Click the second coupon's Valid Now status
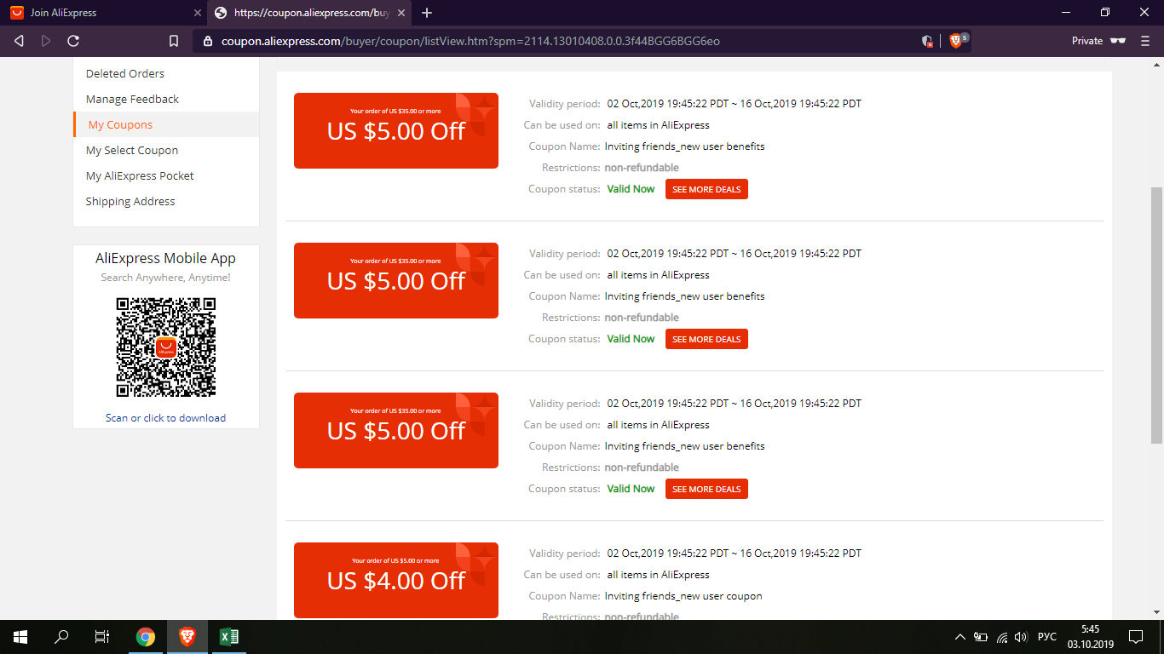The width and height of the screenshot is (1164, 654). tap(631, 339)
